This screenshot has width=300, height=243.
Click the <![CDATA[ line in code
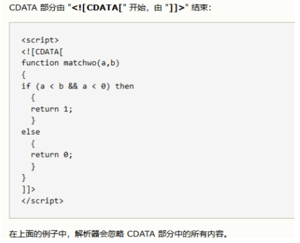pos(42,52)
